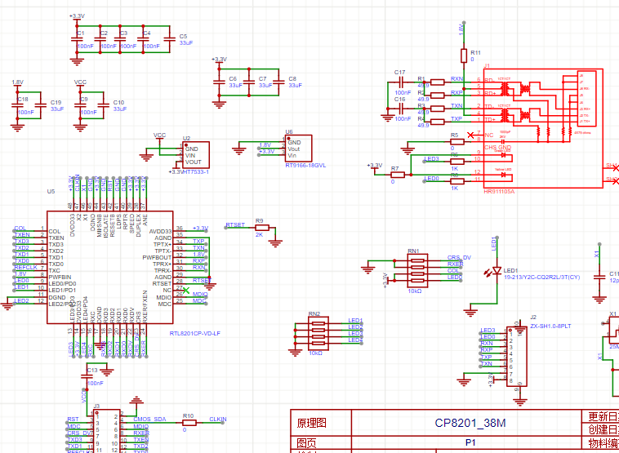Screen dimensions: 619x453
Task: Click the '原理图' title block label
Action: [312, 423]
